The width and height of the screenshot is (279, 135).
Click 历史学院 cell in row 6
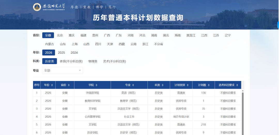(x=92, y=132)
